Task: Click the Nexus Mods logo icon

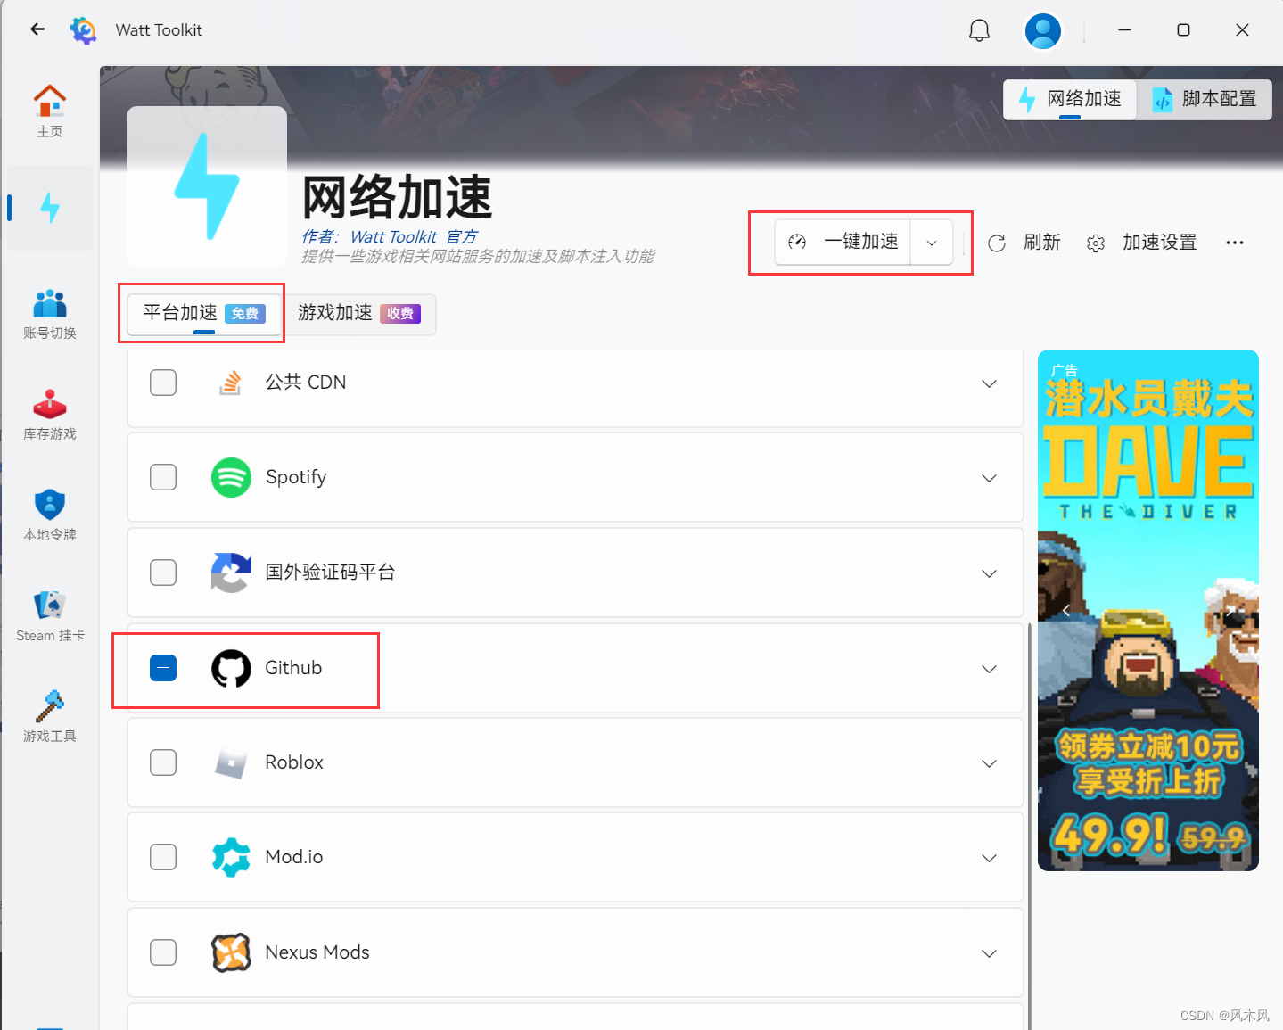Action: 231,952
